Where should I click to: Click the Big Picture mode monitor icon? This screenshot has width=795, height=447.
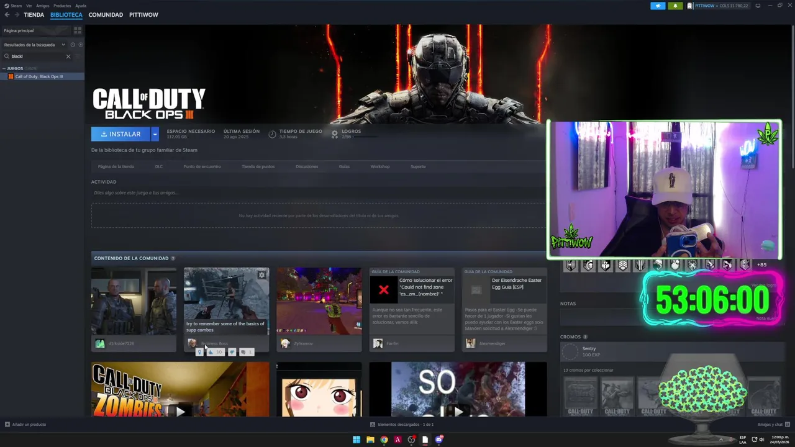point(758,6)
